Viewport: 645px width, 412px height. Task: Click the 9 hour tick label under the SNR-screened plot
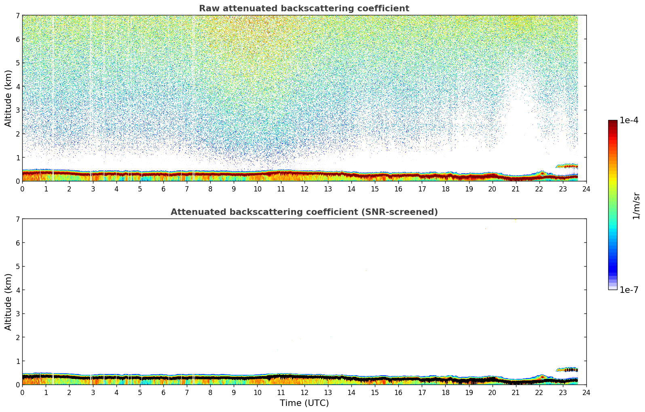point(234,392)
